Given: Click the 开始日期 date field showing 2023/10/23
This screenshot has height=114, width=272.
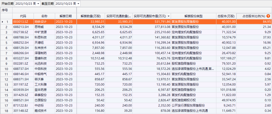Looking at the screenshot, I should (25, 4).
